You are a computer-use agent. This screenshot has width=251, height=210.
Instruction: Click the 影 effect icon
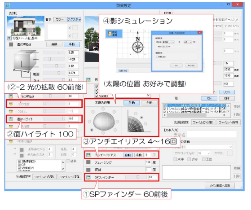(88, 79)
